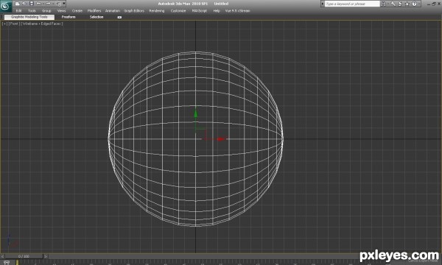Viewport: 442px width, 265px height.
Task: Click the New Scene icon
Action: click(x=18, y=4)
